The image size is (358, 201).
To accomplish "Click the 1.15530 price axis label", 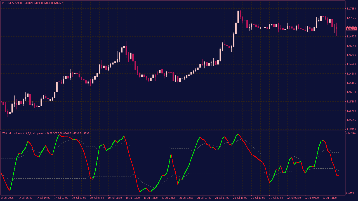I will pos(351,129).
